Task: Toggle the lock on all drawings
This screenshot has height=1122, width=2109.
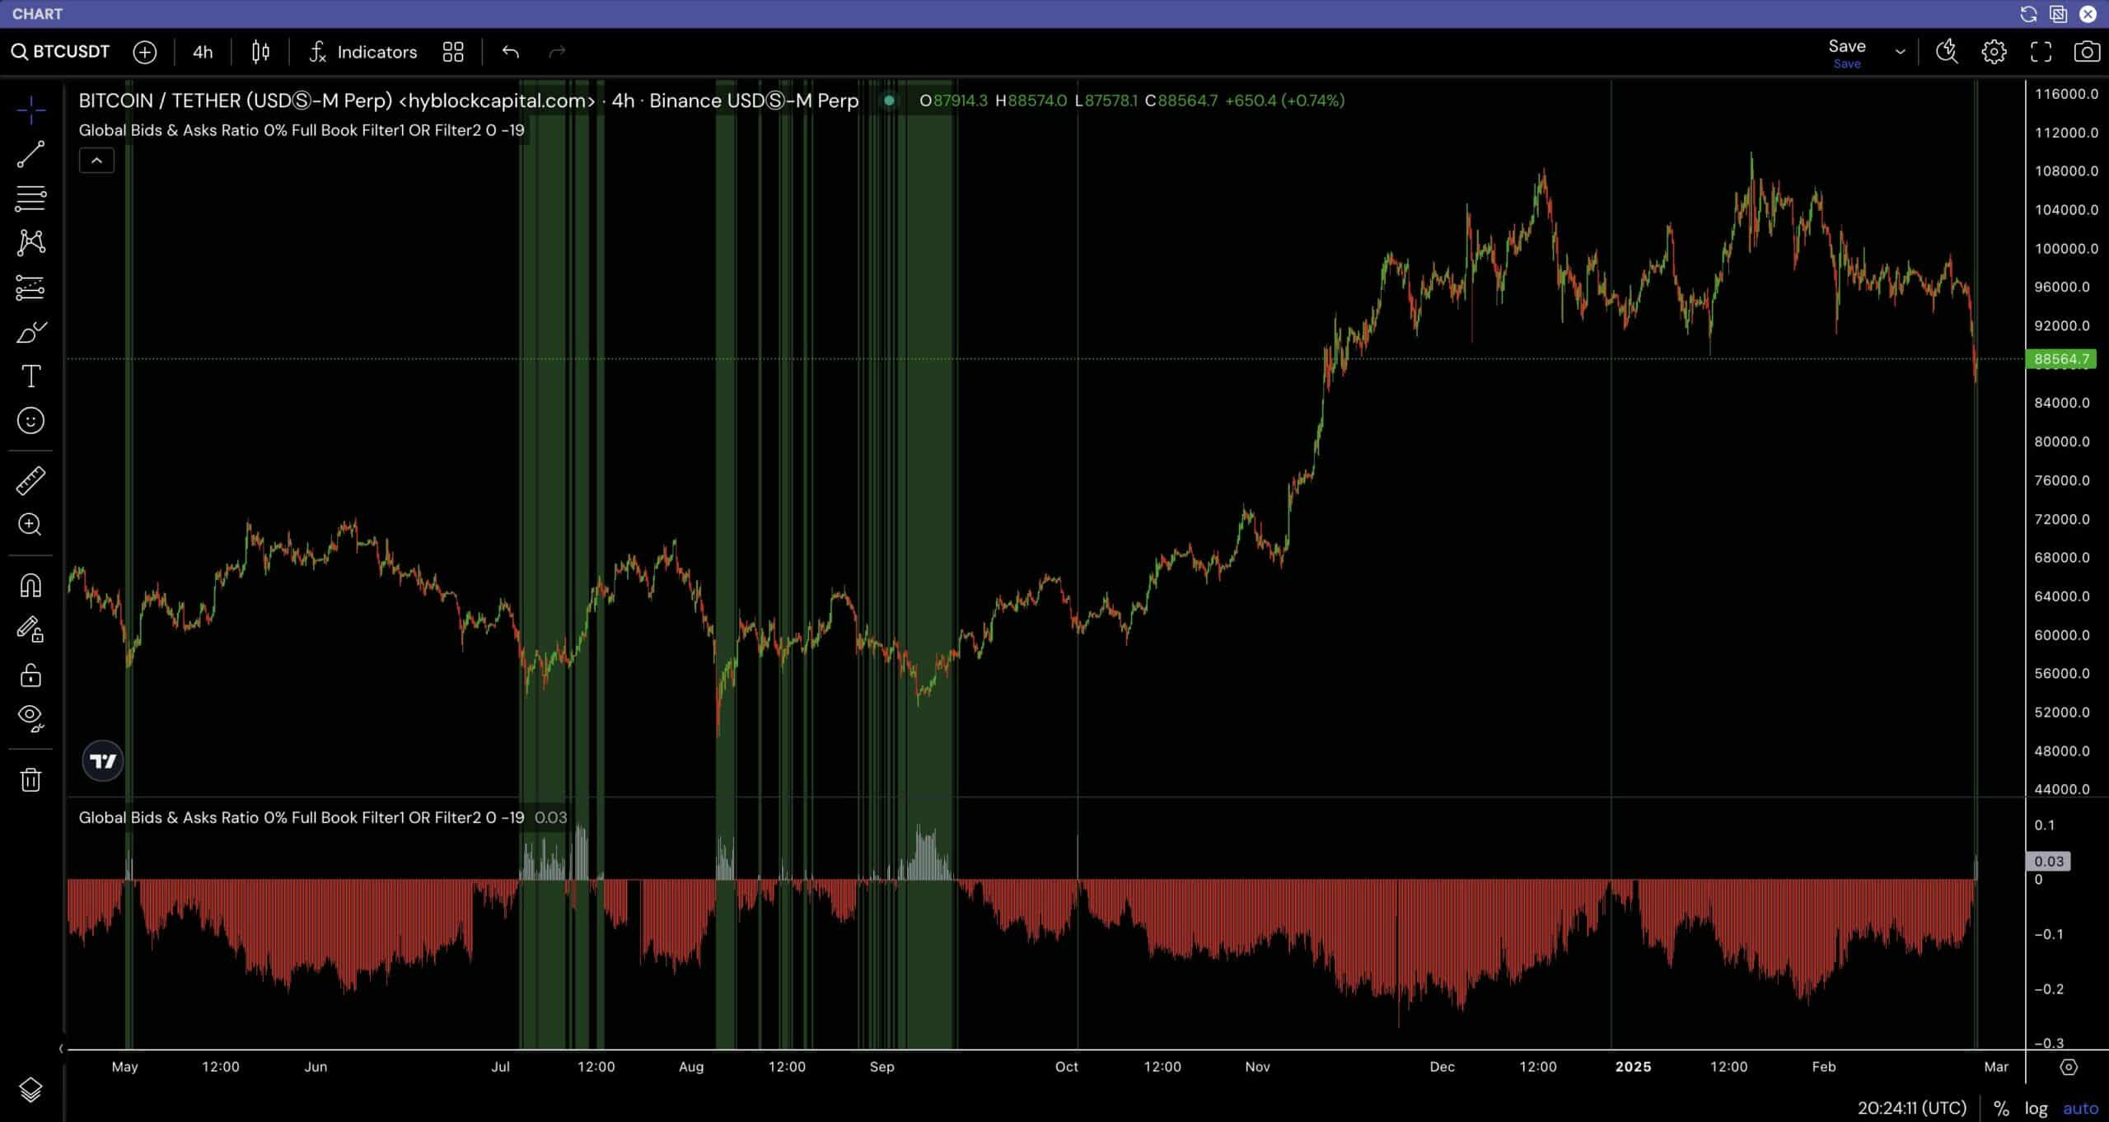Action: point(30,676)
